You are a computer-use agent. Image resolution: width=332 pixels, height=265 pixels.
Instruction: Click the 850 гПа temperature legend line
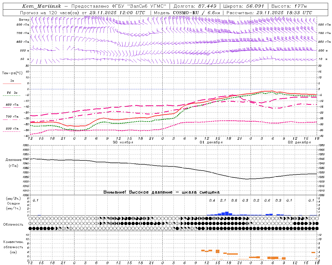12,107
